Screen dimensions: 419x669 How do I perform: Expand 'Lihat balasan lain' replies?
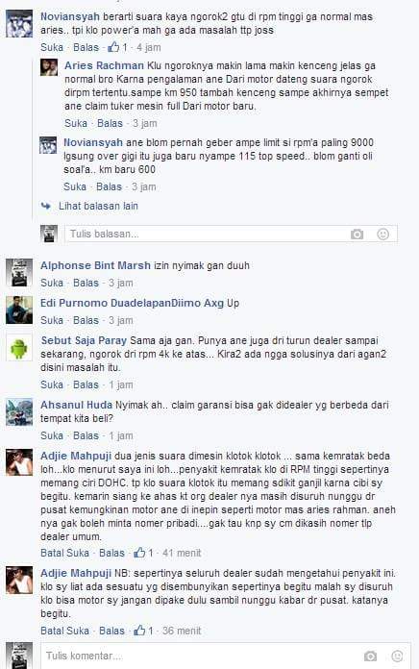click(x=98, y=206)
